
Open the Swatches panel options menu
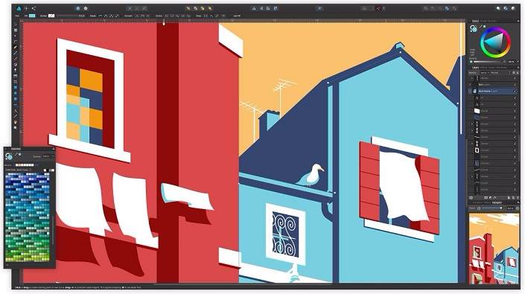click(53, 149)
